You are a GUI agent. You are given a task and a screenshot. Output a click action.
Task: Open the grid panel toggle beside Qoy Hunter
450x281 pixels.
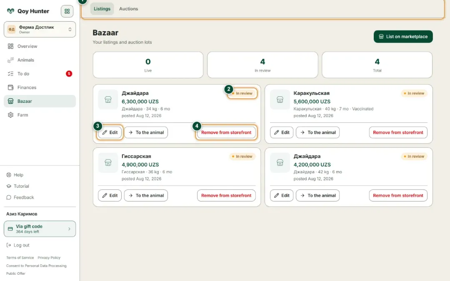(67, 11)
